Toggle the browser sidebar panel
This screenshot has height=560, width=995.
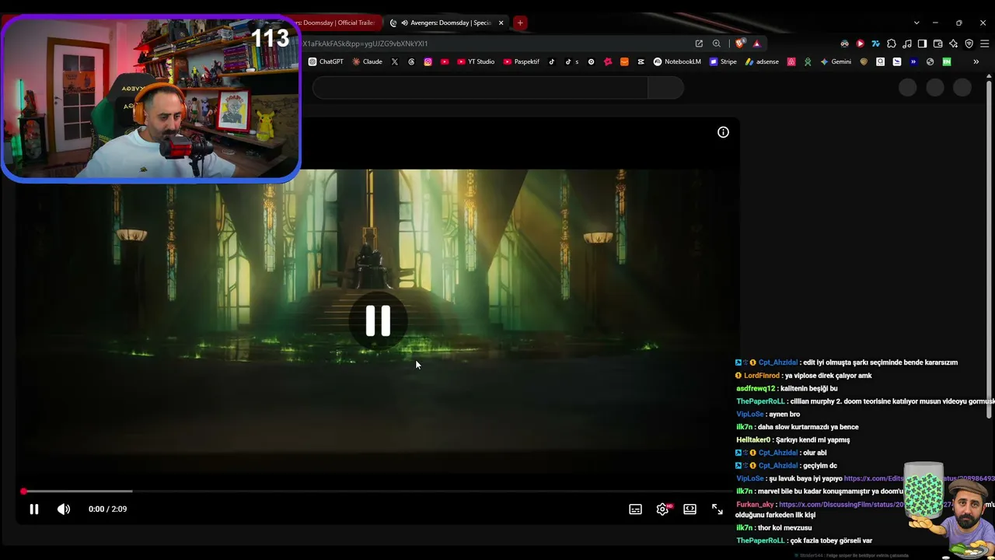click(x=922, y=44)
